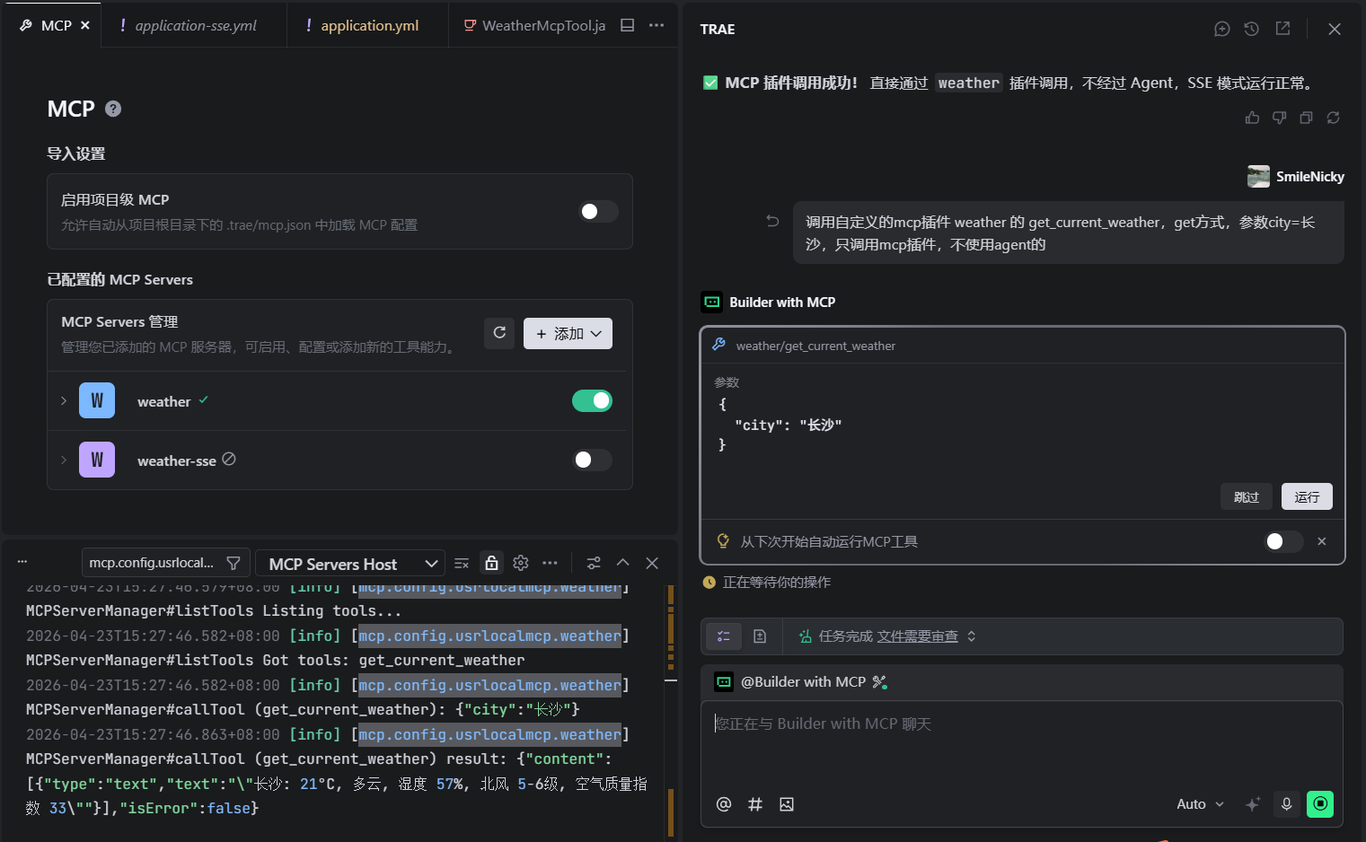Open the application.yml tab
The height and width of the screenshot is (842, 1366).
[x=367, y=25]
